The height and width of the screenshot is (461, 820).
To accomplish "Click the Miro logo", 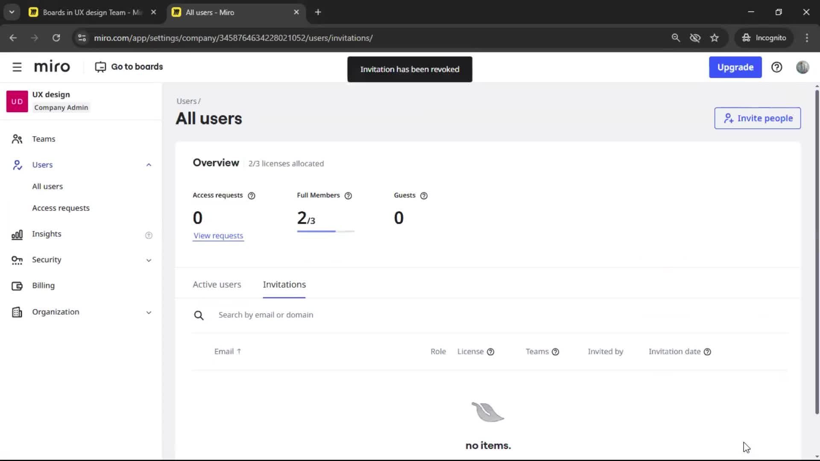I will pos(52,67).
